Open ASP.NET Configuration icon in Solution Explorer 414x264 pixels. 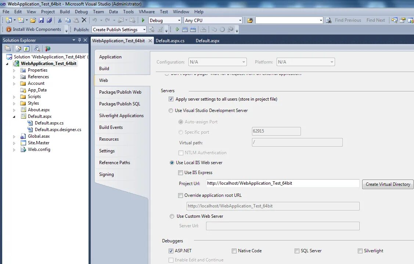(47, 48)
